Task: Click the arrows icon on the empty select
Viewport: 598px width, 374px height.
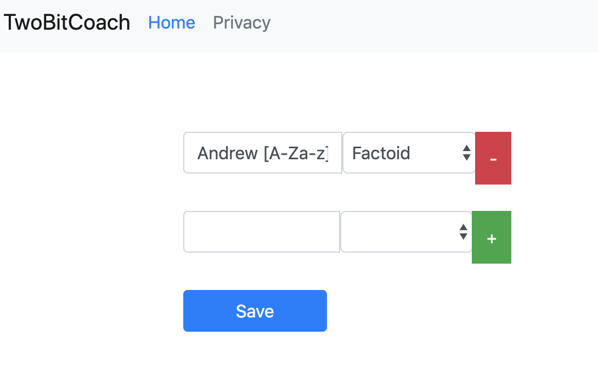Action: 464,232
